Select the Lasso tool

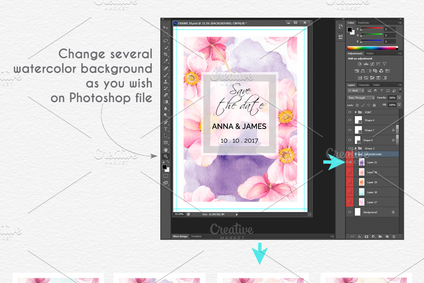point(166,41)
